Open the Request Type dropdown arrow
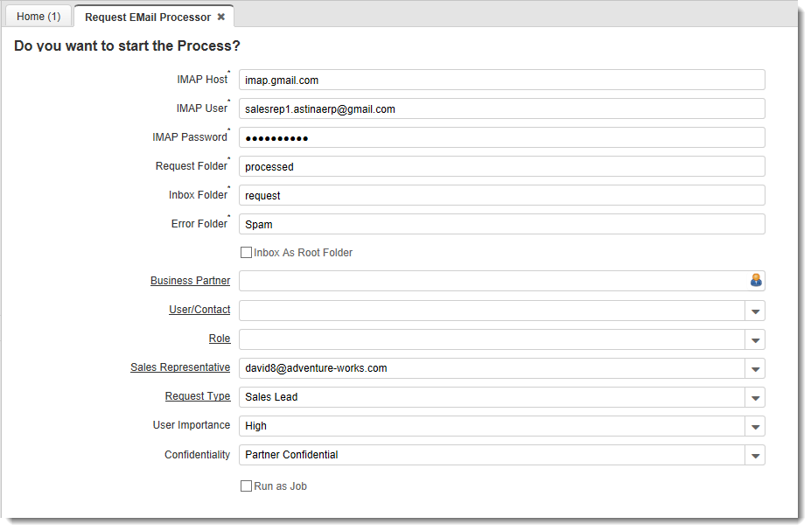Image resolution: width=811 pixels, height=531 pixels. (x=755, y=397)
